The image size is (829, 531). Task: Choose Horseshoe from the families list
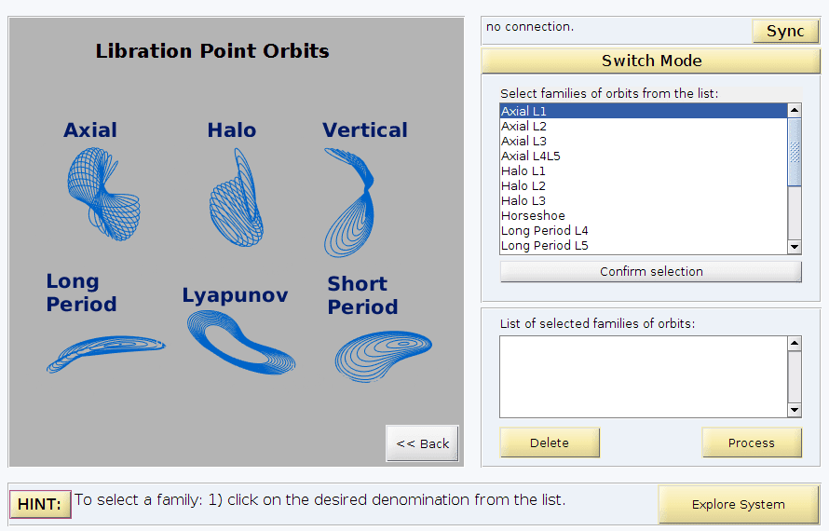[533, 215]
